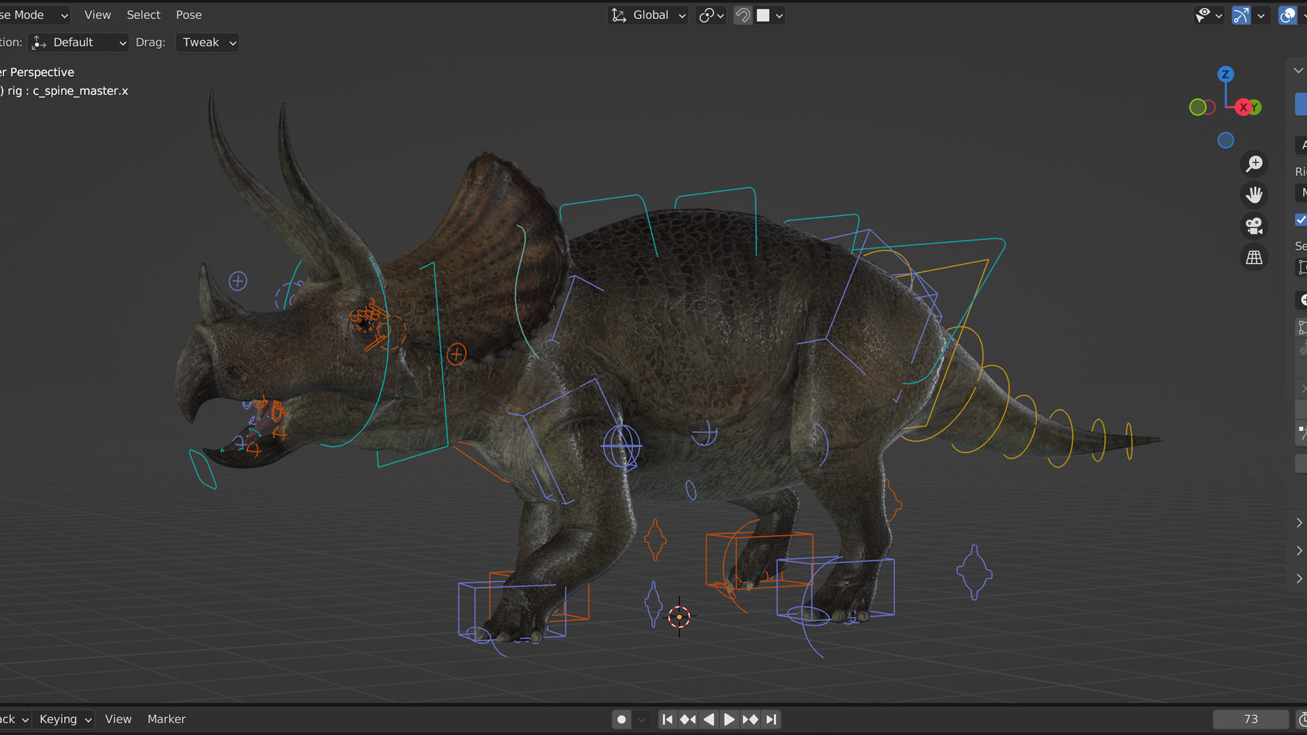Image resolution: width=1307 pixels, height=735 pixels.
Task: Open the Pose menu
Action: point(189,15)
